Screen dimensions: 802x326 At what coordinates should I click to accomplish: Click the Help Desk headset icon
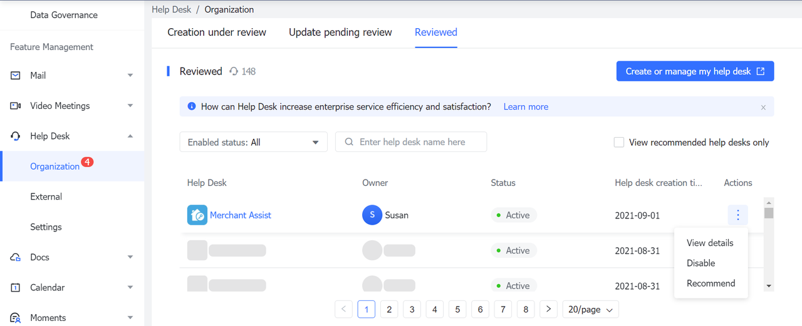pyautogui.click(x=16, y=136)
